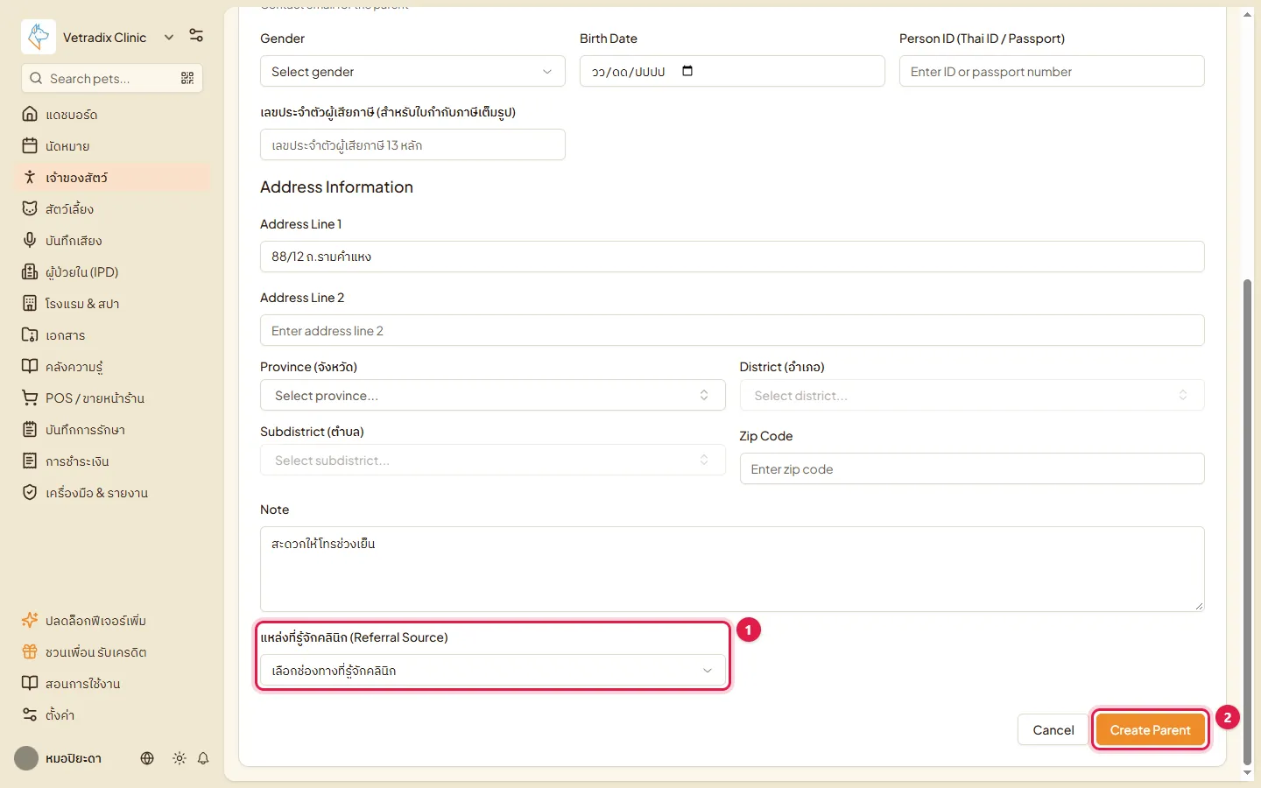Click the Note text area

click(732, 569)
